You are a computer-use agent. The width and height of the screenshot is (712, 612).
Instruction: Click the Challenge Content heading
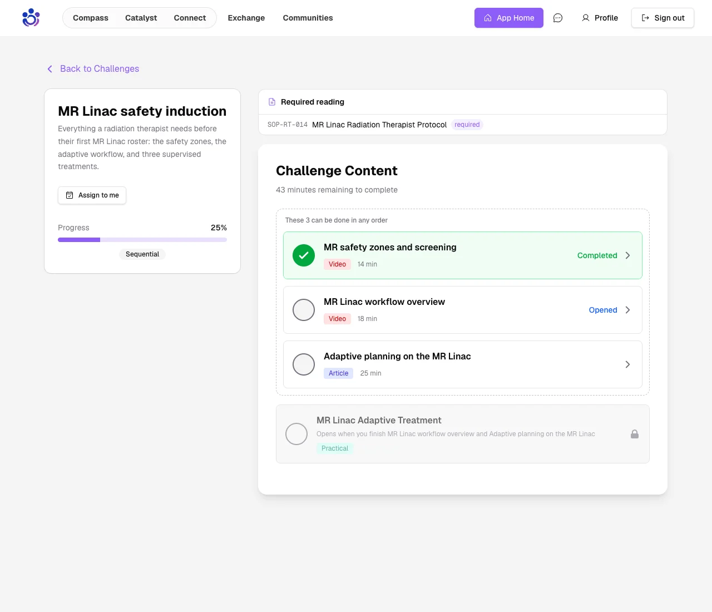[337, 171]
